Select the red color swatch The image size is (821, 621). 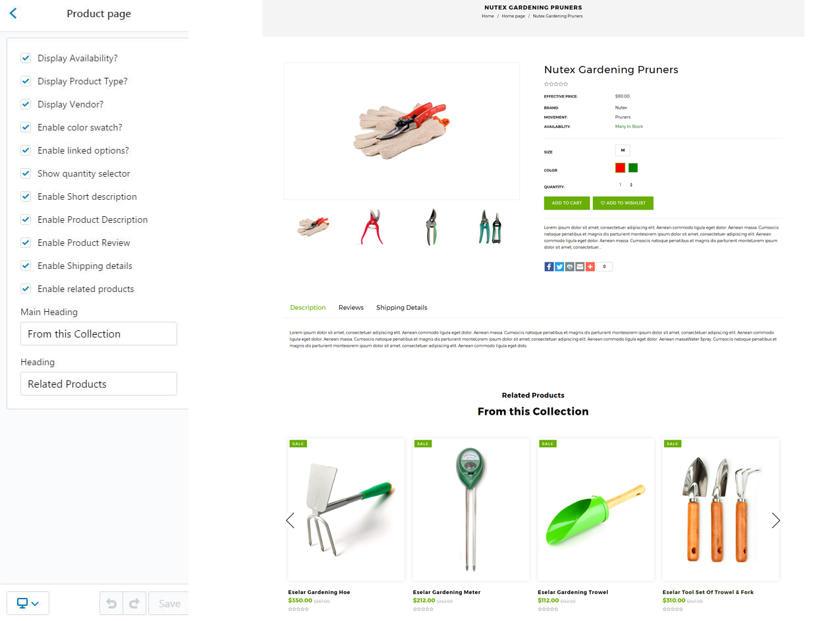tap(620, 168)
